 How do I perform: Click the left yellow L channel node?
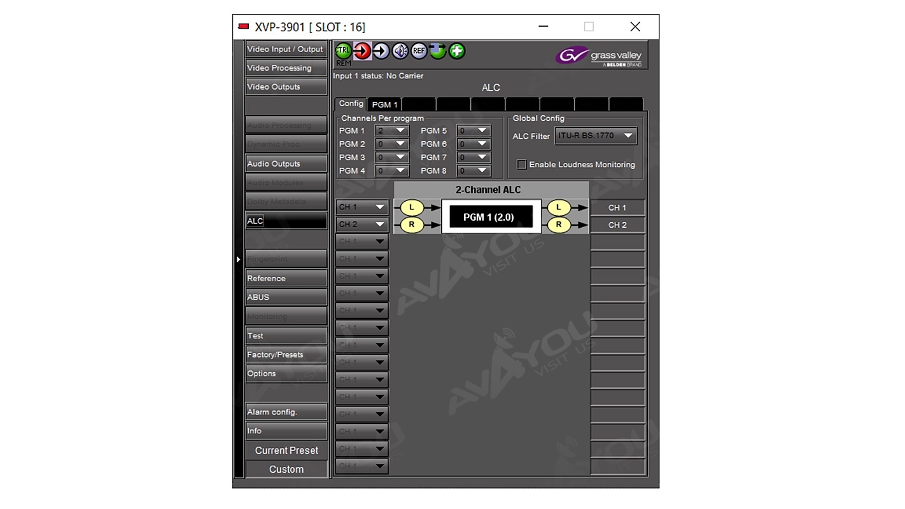412,207
